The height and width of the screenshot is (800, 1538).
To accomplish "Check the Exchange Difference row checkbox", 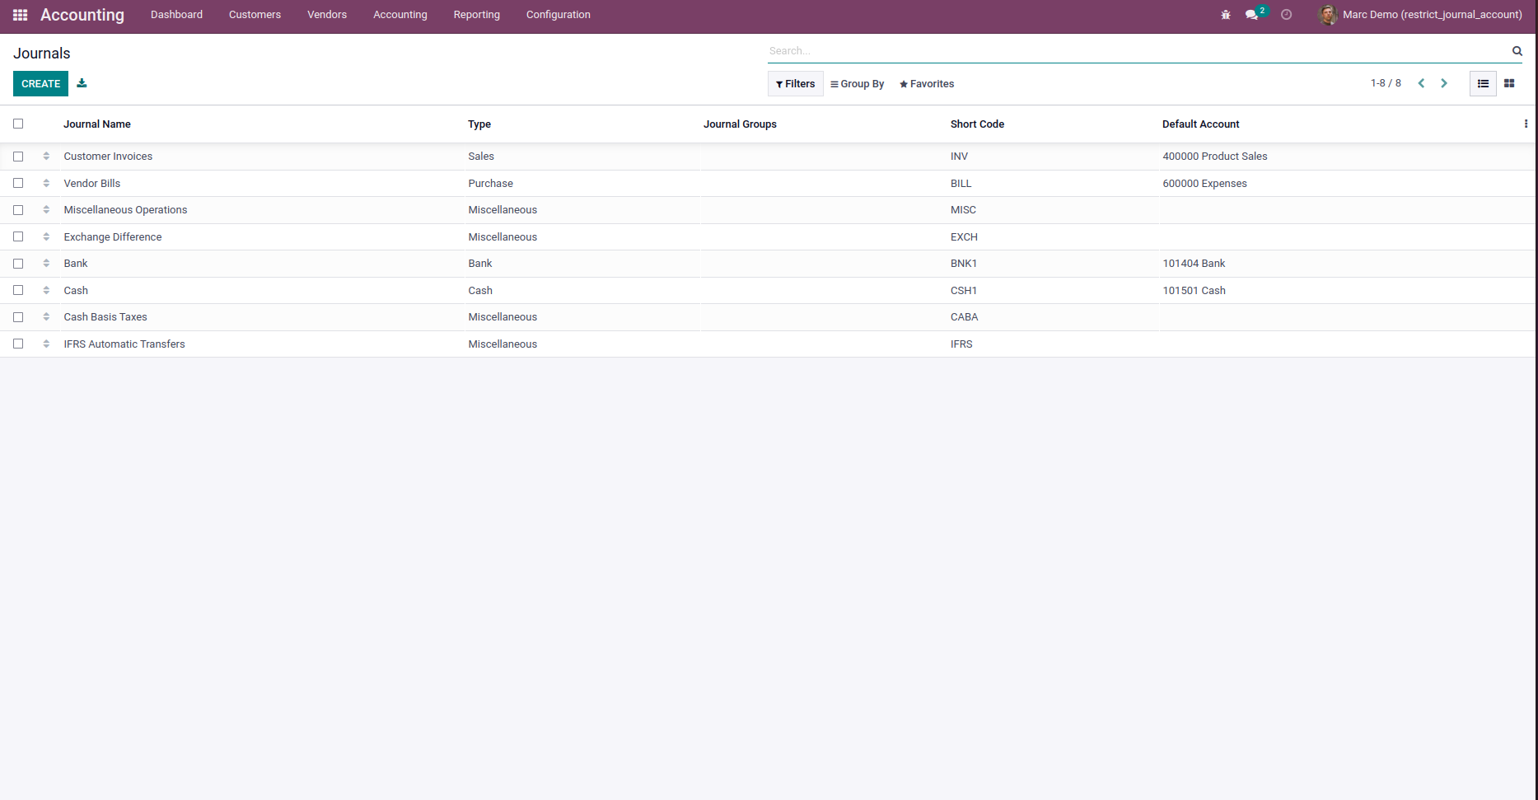I will click(18, 236).
